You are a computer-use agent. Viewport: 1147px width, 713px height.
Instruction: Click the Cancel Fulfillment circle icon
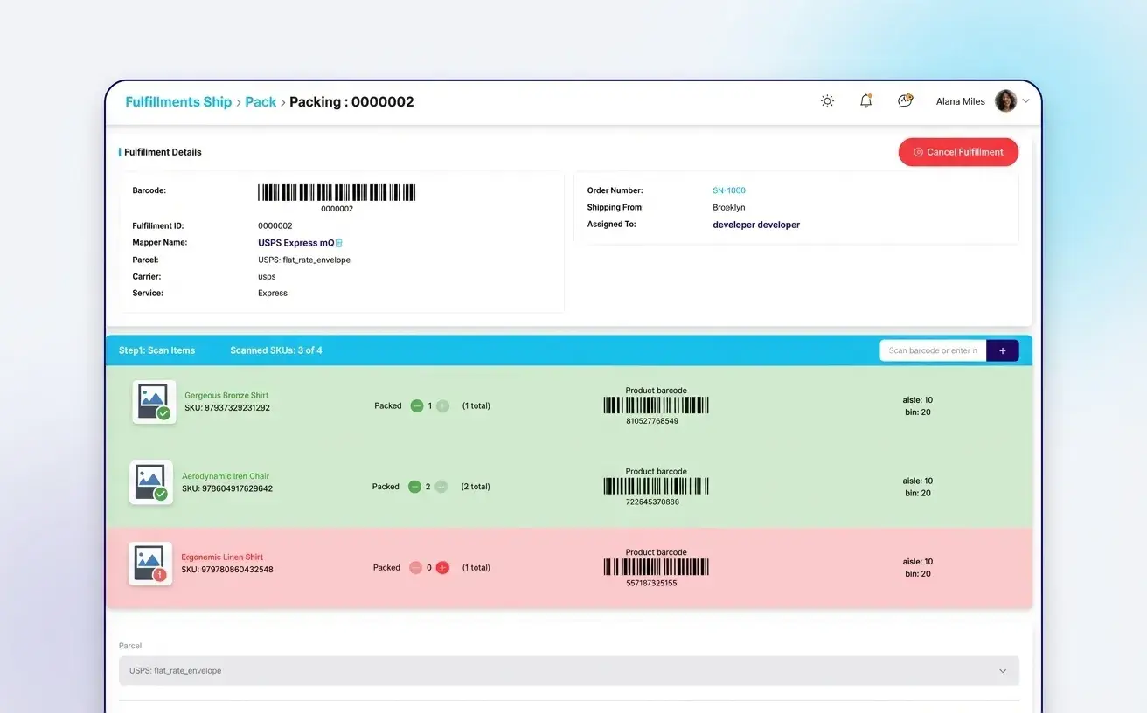point(918,151)
